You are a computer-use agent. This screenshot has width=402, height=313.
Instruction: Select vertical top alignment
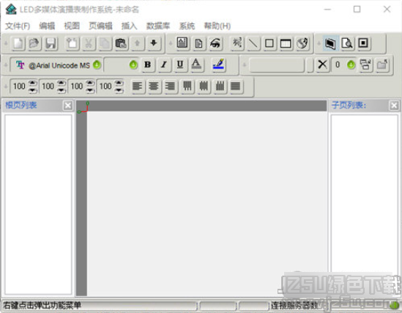(187, 86)
